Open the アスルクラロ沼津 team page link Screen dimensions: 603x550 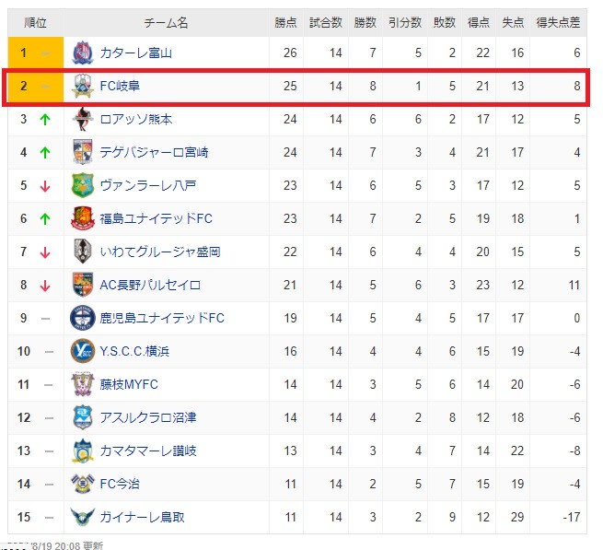[148, 417]
